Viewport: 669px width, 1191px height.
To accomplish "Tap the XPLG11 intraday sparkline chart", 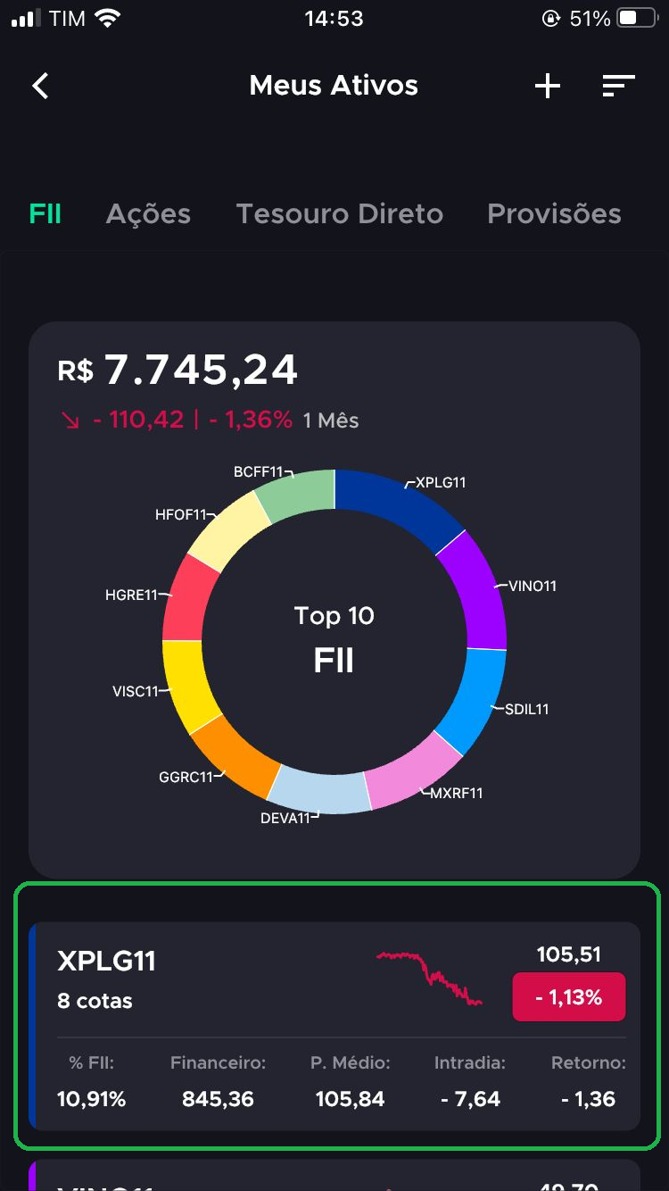I will (429, 979).
